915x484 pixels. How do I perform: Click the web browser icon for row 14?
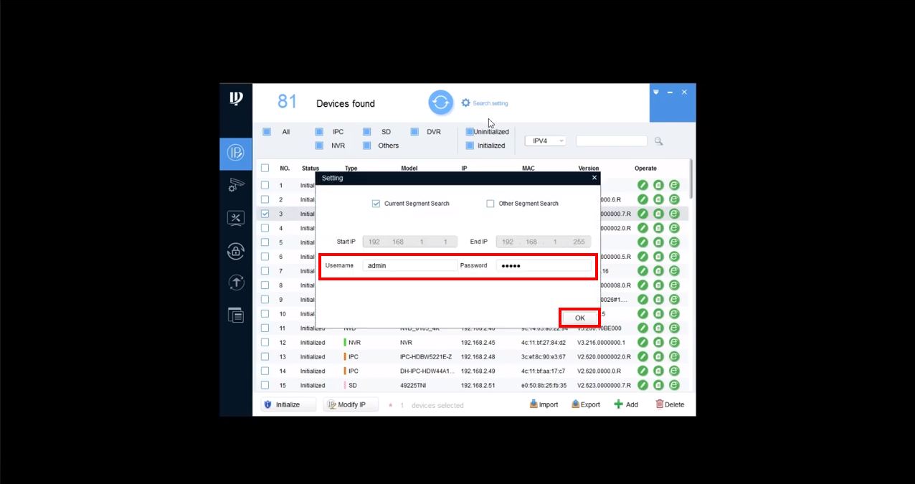674,371
